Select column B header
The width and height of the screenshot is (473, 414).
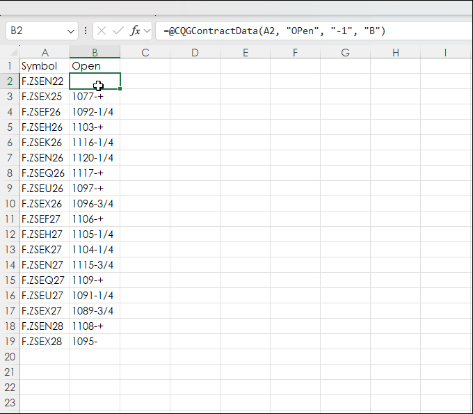tap(95, 52)
